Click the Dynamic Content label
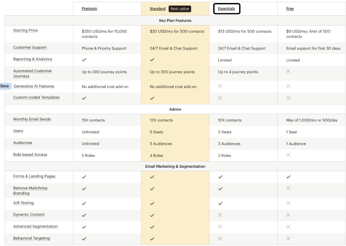 29,214
